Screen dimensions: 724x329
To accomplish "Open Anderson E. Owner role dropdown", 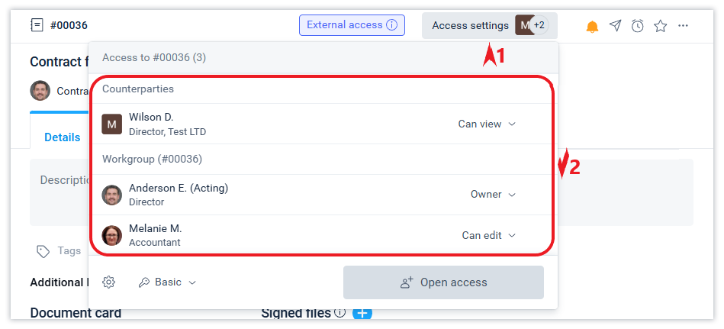I will pos(493,195).
